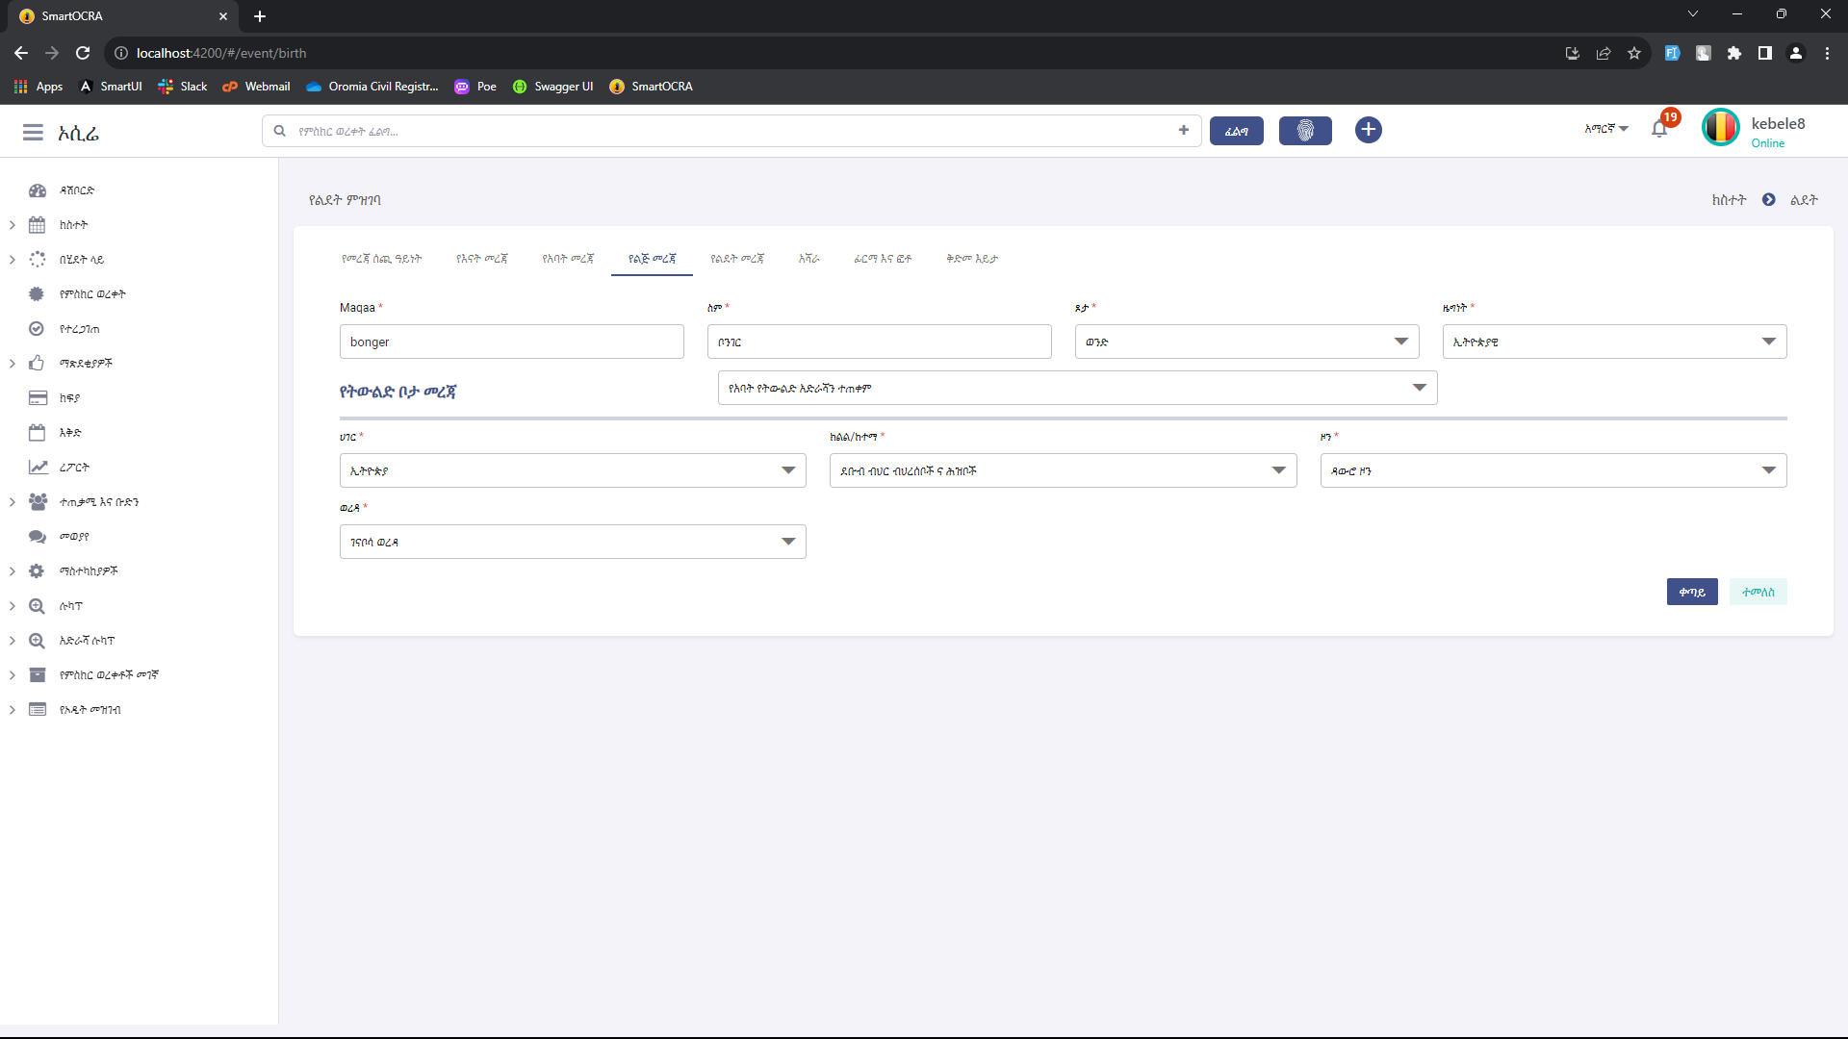The width and height of the screenshot is (1848, 1039).
Task: Open the Swagger UI bookmark
Action: tap(552, 87)
